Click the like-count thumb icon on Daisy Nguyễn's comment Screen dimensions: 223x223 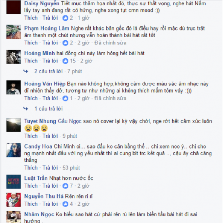coord(65,18)
